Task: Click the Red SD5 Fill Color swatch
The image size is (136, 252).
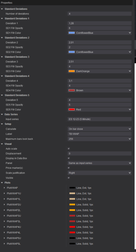Action: [72, 109]
